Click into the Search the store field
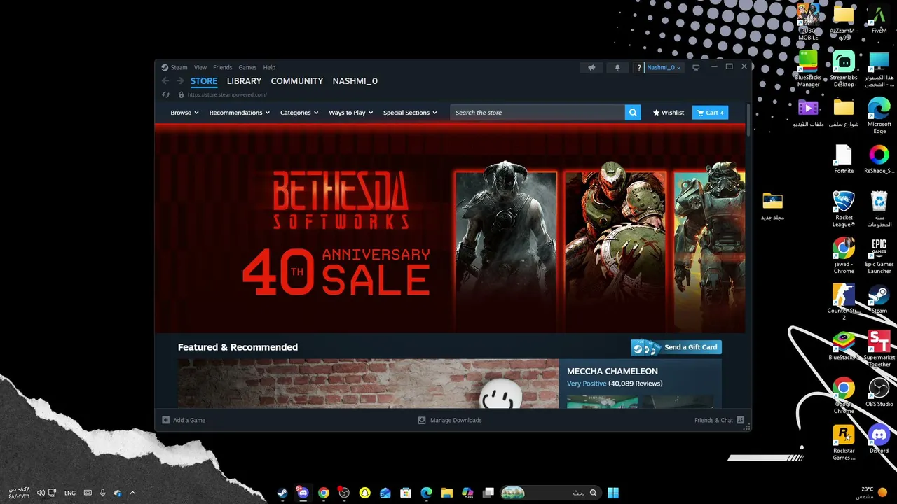Viewport: 897px width, 504px height. pyautogui.click(x=537, y=113)
